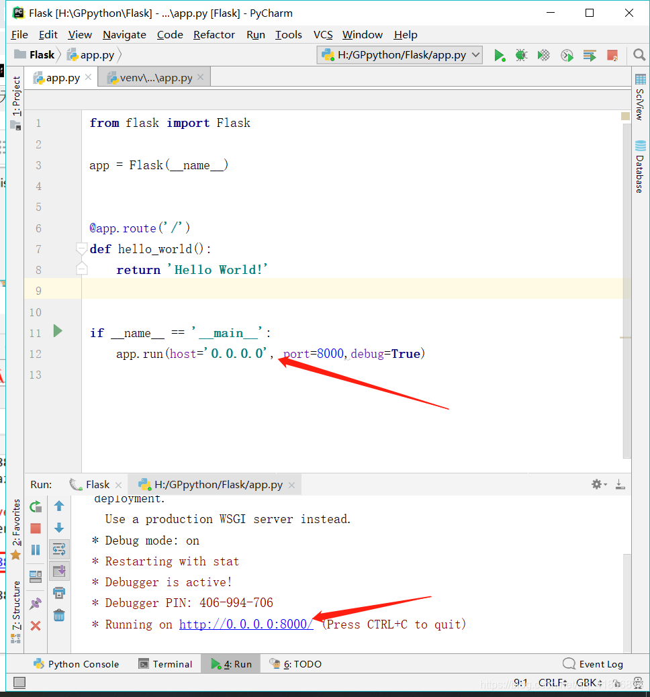Stop the Flask process in Run panel

tap(36, 528)
